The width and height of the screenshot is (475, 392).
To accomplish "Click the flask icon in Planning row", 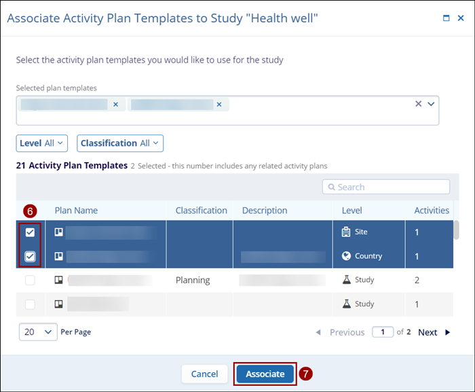I will click(346, 280).
